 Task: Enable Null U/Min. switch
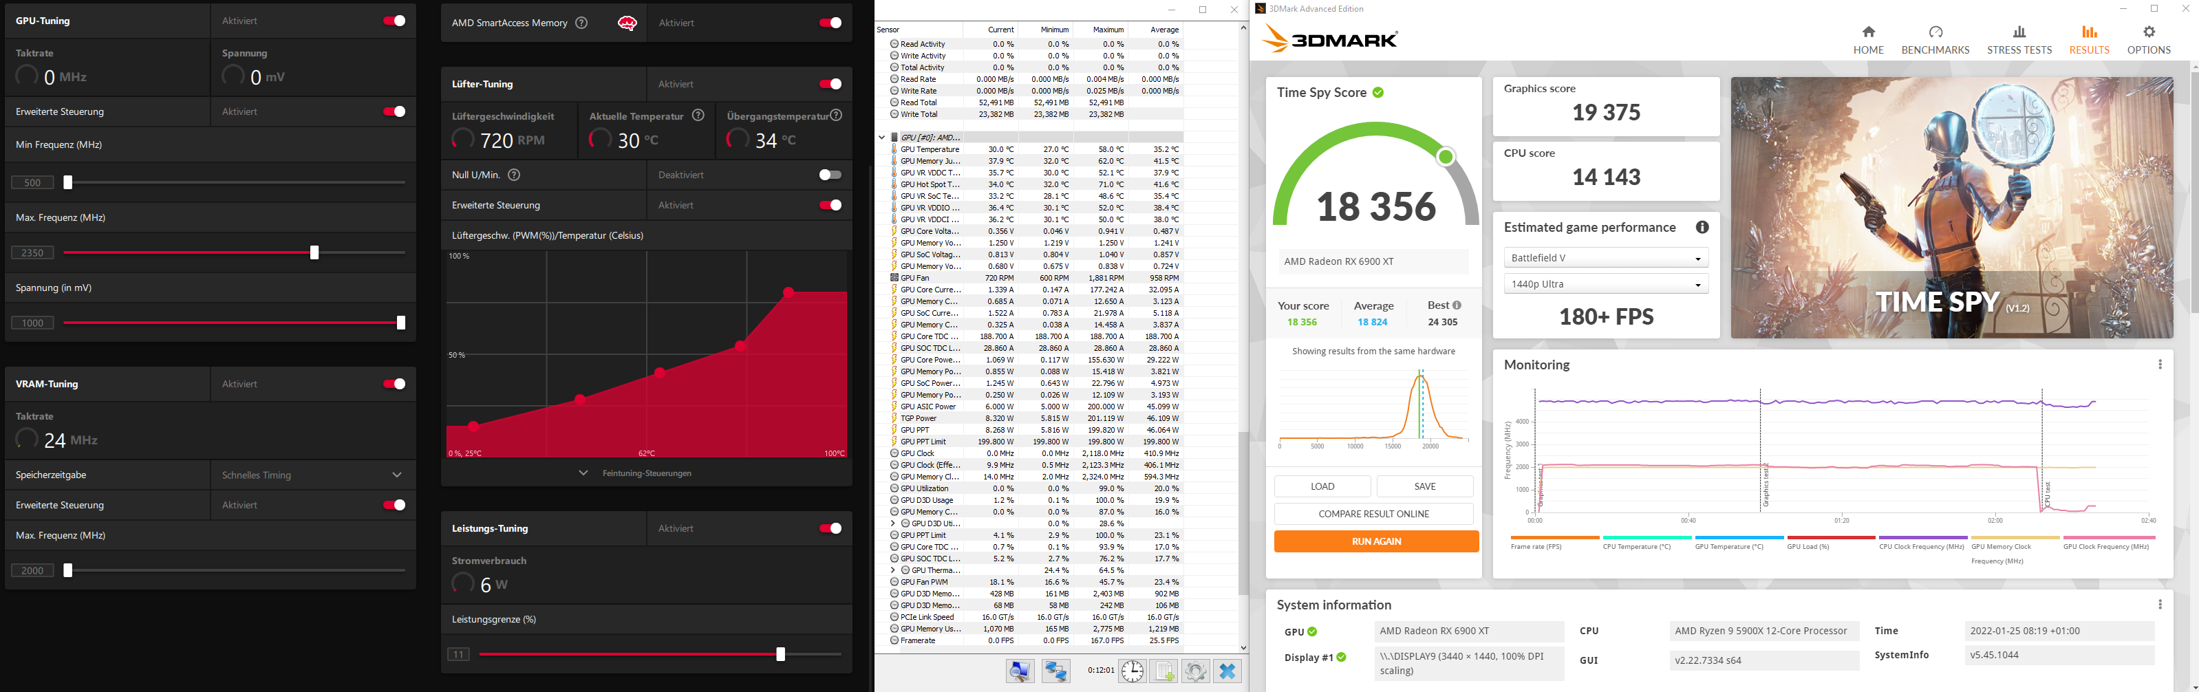click(x=830, y=175)
